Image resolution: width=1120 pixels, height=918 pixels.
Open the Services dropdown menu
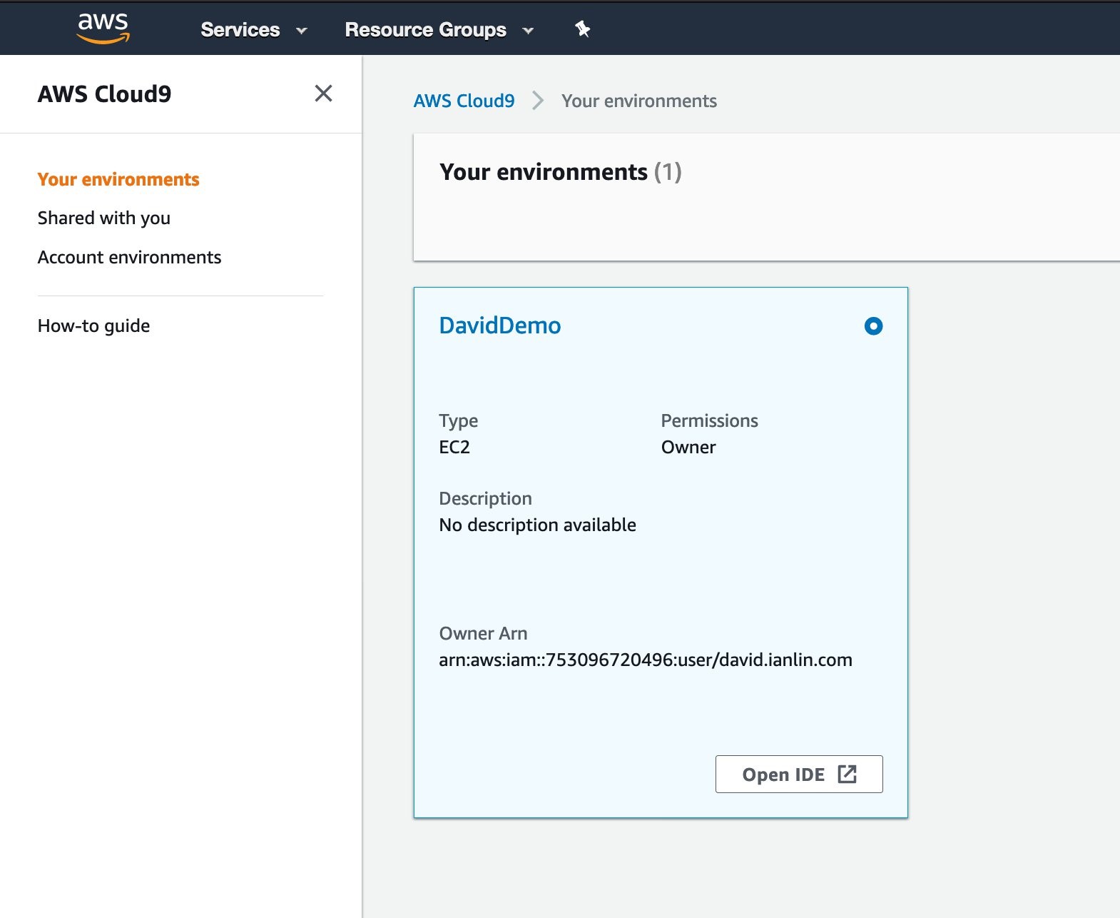(253, 30)
